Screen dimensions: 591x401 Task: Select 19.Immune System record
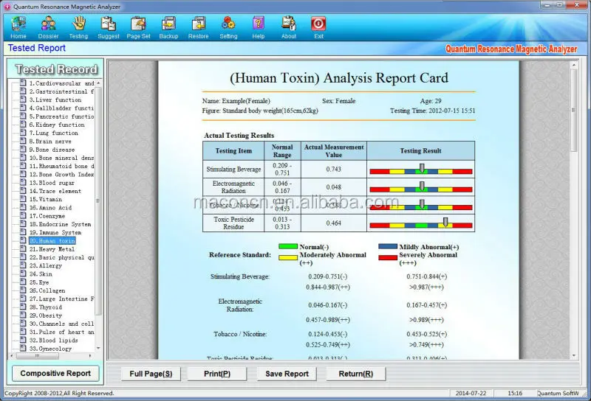pos(55,232)
